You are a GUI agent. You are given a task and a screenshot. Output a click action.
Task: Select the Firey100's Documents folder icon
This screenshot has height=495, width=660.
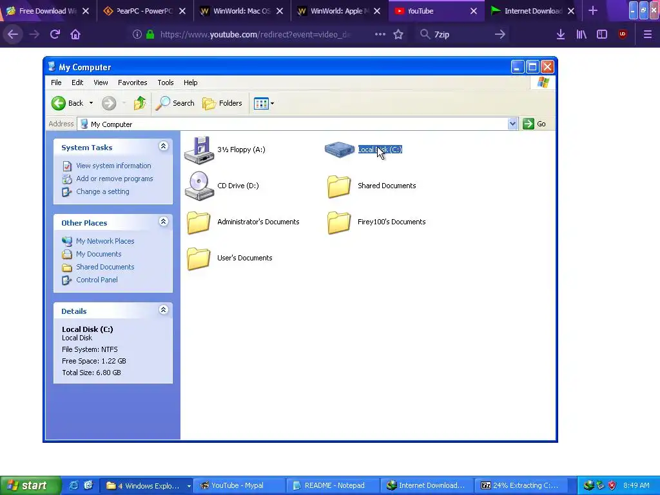(x=339, y=222)
